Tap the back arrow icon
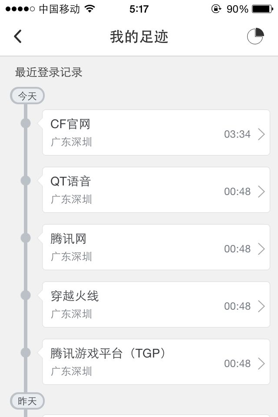Screen dimensions: 278x417 18,36
